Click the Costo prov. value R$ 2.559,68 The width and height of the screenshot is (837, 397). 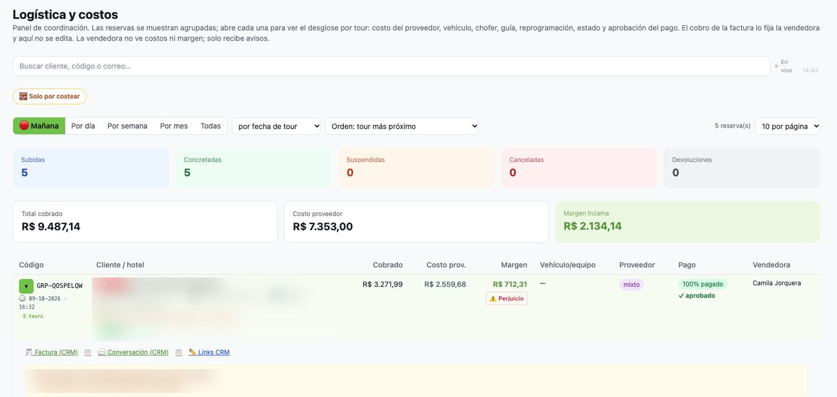445,285
